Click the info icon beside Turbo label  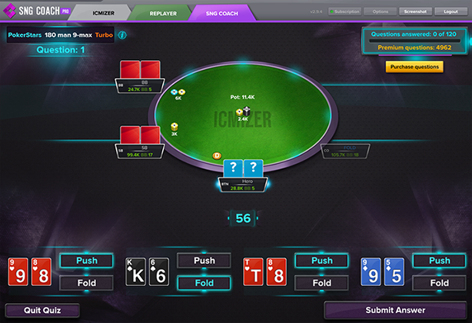pos(122,35)
